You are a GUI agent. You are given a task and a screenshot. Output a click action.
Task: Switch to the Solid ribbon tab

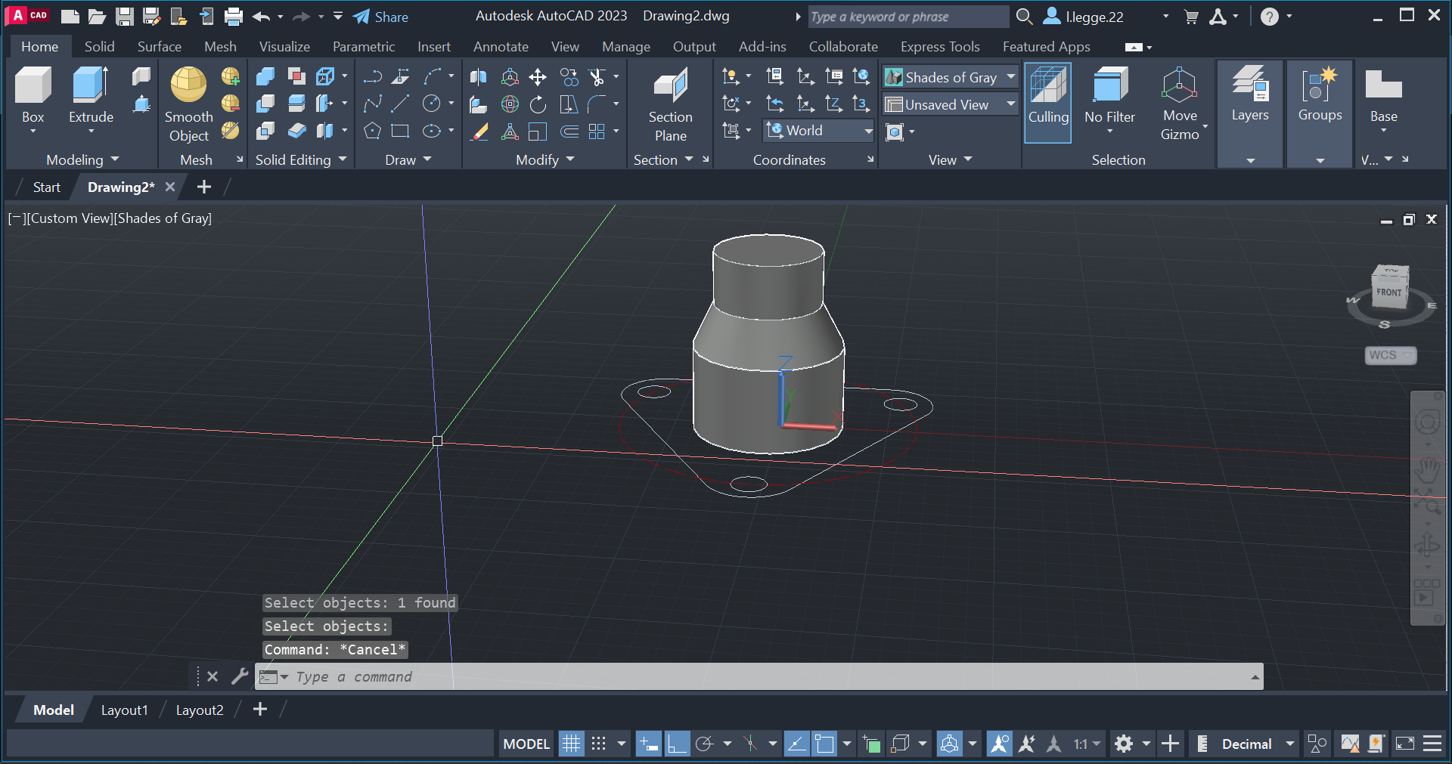(x=99, y=46)
